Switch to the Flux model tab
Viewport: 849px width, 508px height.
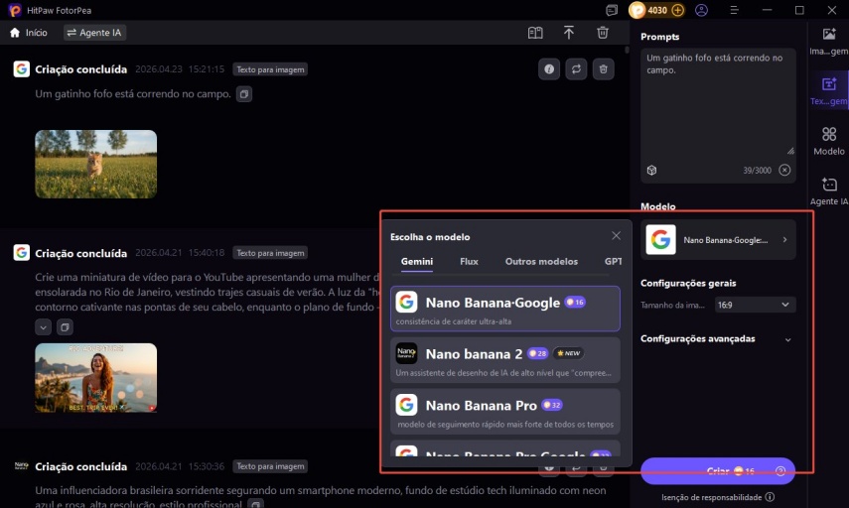click(x=469, y=262)
